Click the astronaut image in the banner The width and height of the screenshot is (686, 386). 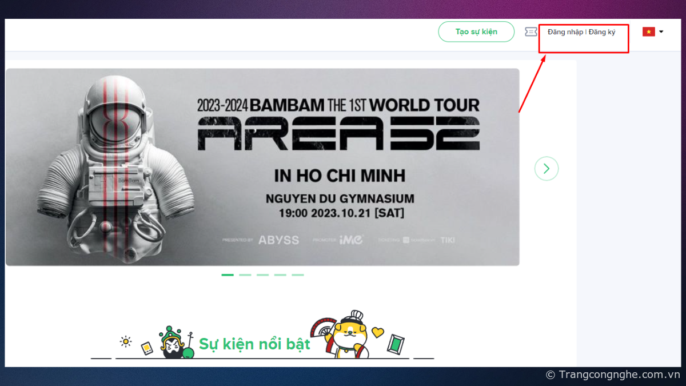pyautogui.click(x=109, y=166)
